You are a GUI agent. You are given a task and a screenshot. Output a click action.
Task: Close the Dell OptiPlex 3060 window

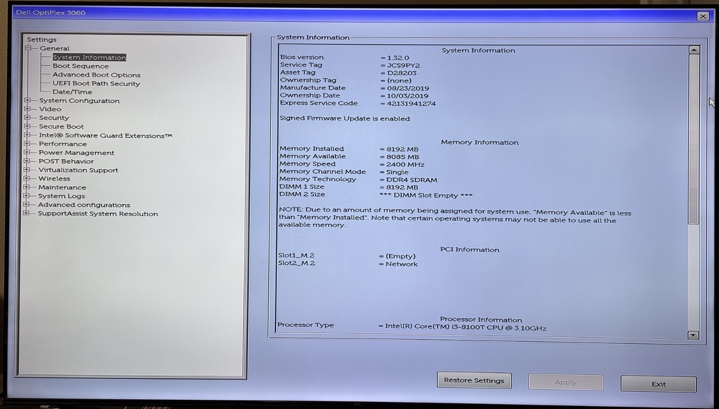pyautogui.click(x=703, y=17)
